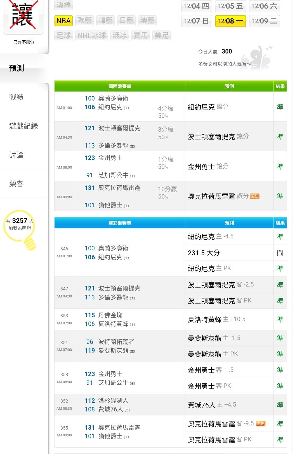Open the 遊戲紀錄 sidebar tab
This screenshot has height=454, width=302.
[x=23, y=126]
